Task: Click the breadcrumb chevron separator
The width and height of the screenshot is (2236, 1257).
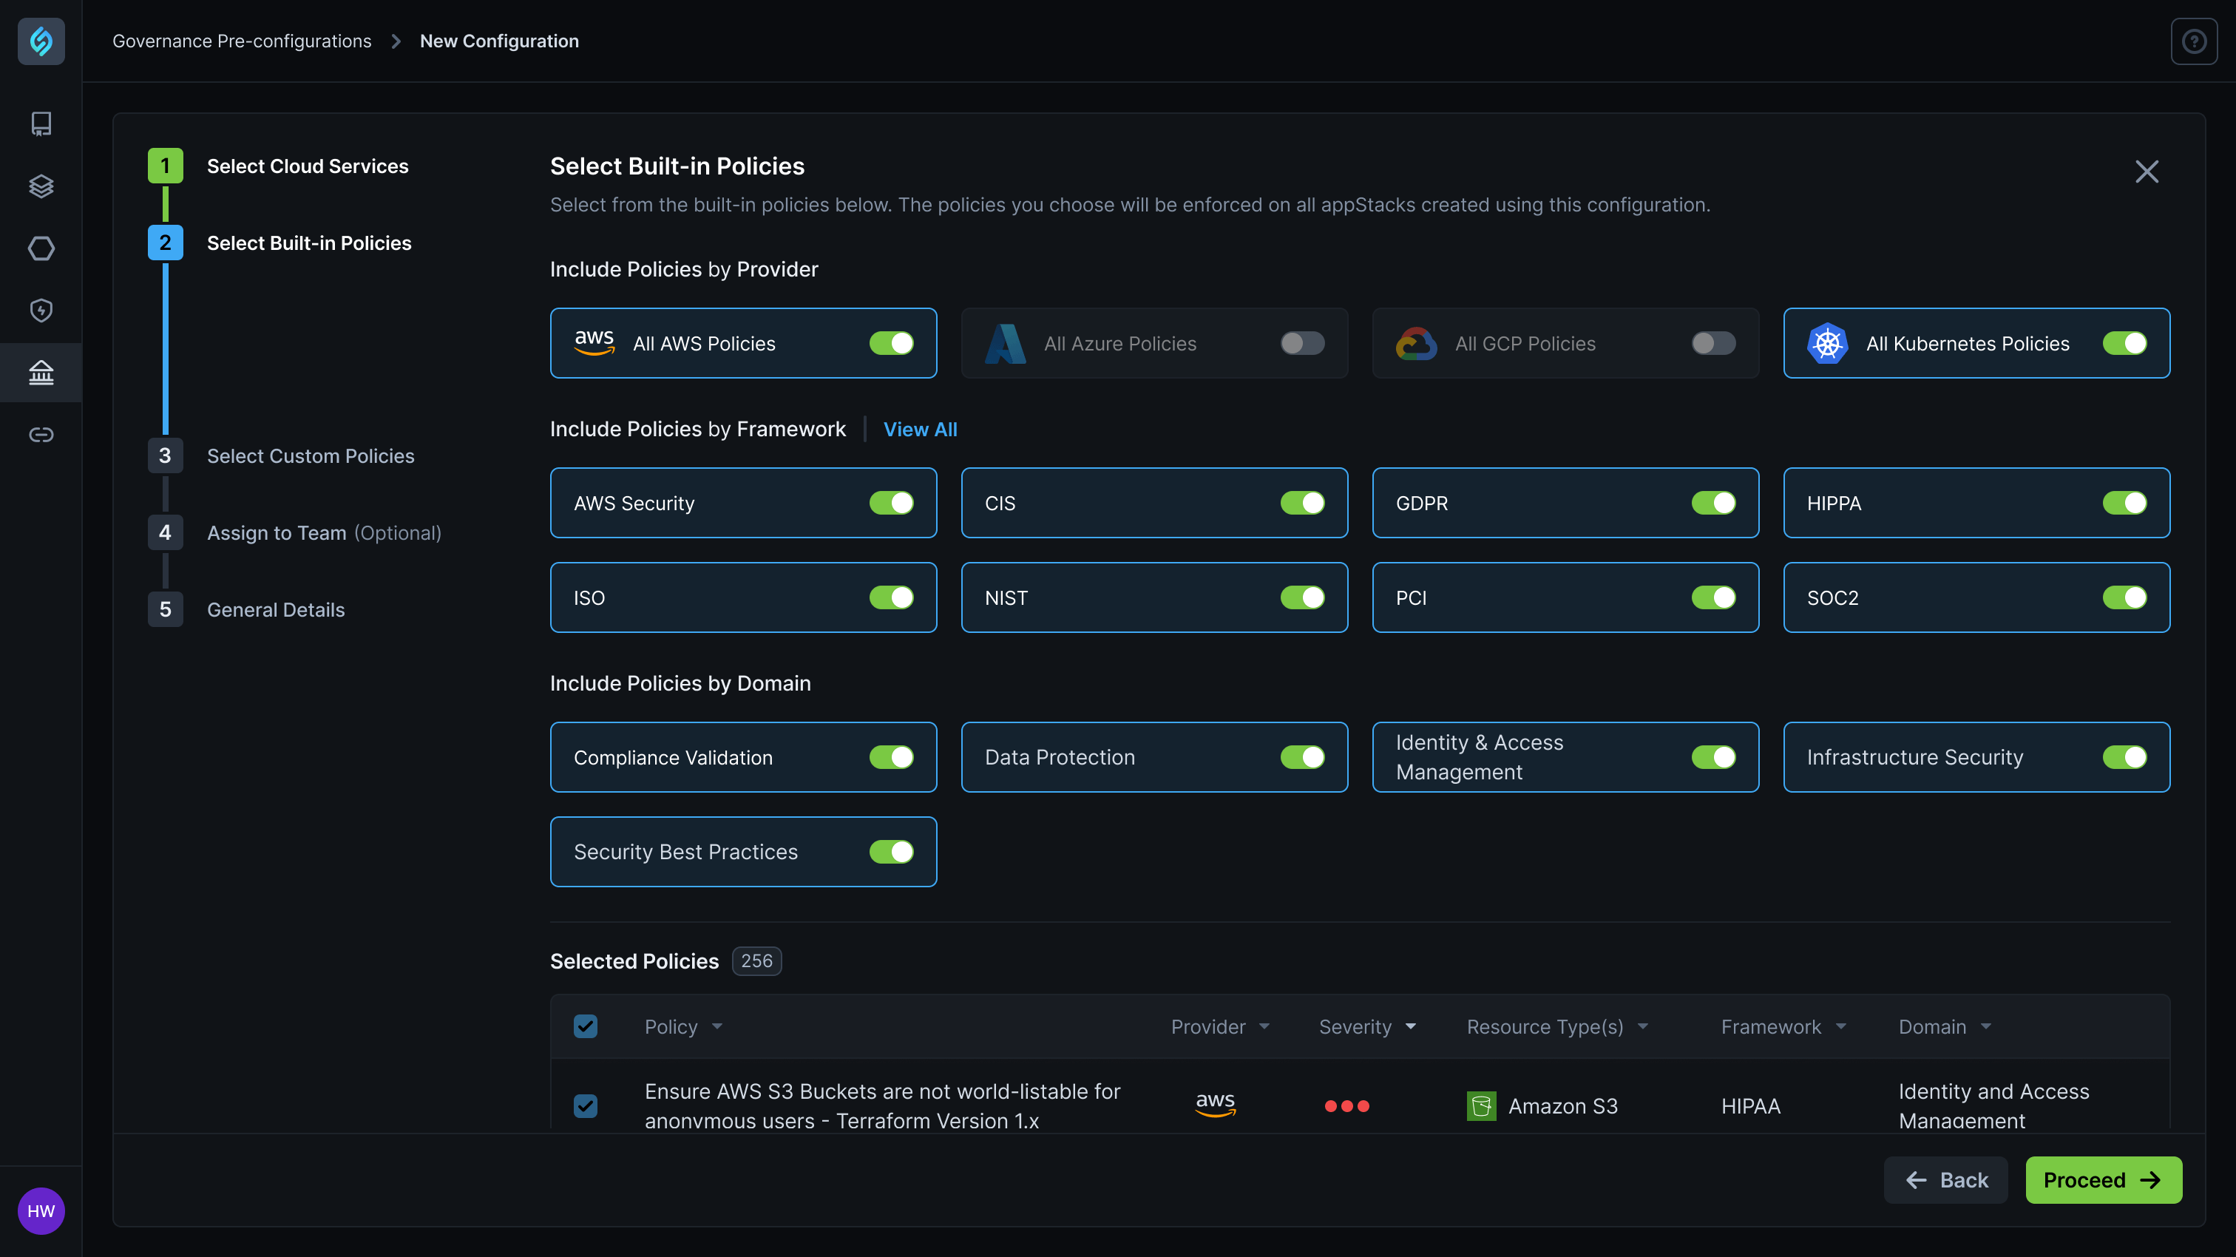Action: tap(396, 41)
